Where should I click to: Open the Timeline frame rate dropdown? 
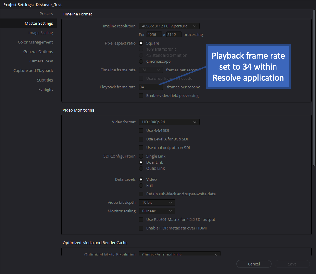click(x=151, y=70)
